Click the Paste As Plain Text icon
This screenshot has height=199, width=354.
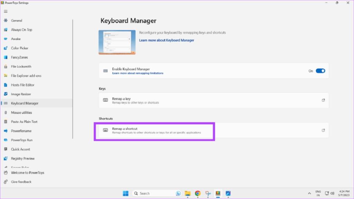pos(6,122)
